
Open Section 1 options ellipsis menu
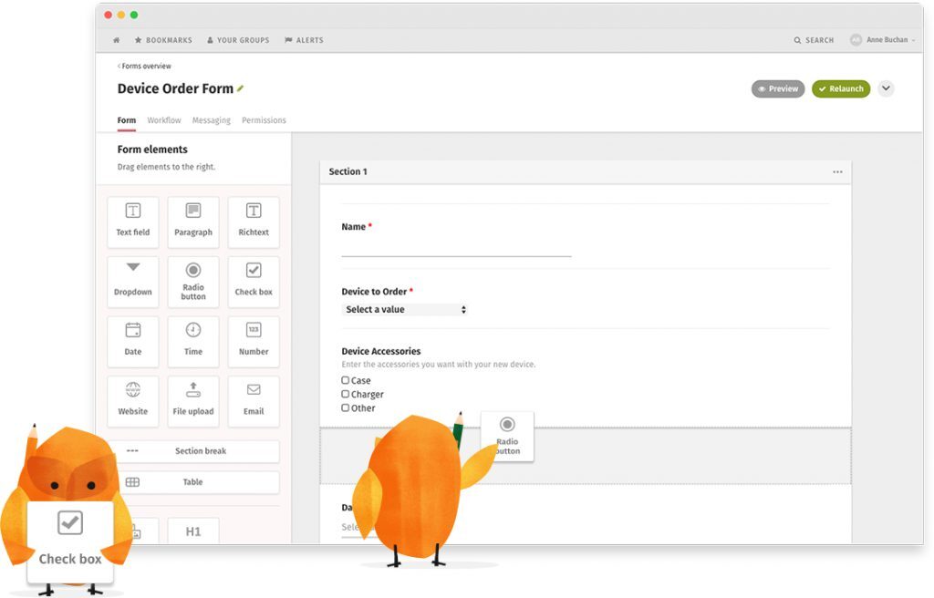pos(837,171)
